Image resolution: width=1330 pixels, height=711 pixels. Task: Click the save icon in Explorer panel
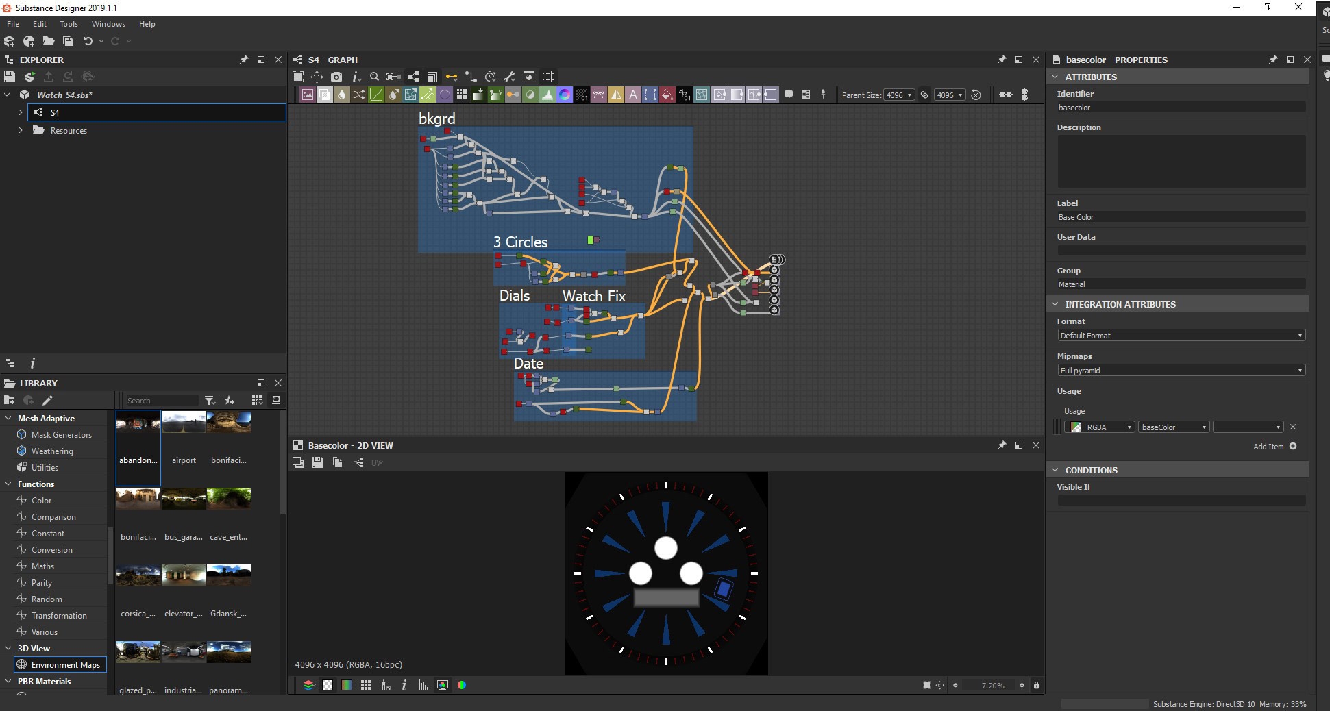click(10, 77)
